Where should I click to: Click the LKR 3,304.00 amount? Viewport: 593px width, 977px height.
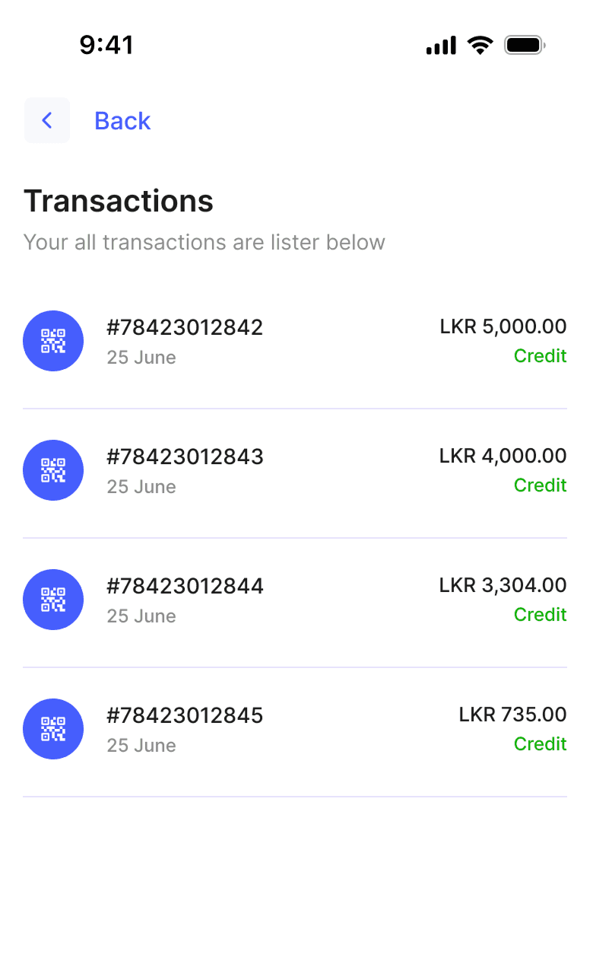pyautogui.click(x=503, y=585)
